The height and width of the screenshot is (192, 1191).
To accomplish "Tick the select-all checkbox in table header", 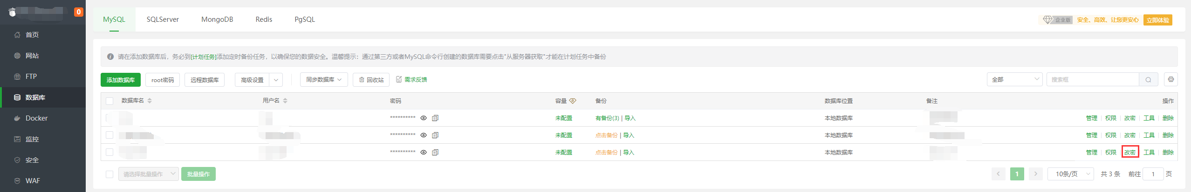I will (x=110, y=101).
